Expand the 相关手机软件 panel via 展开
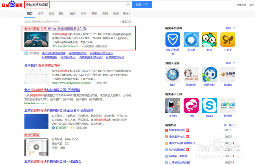255x165 pixels. [229, 28]
